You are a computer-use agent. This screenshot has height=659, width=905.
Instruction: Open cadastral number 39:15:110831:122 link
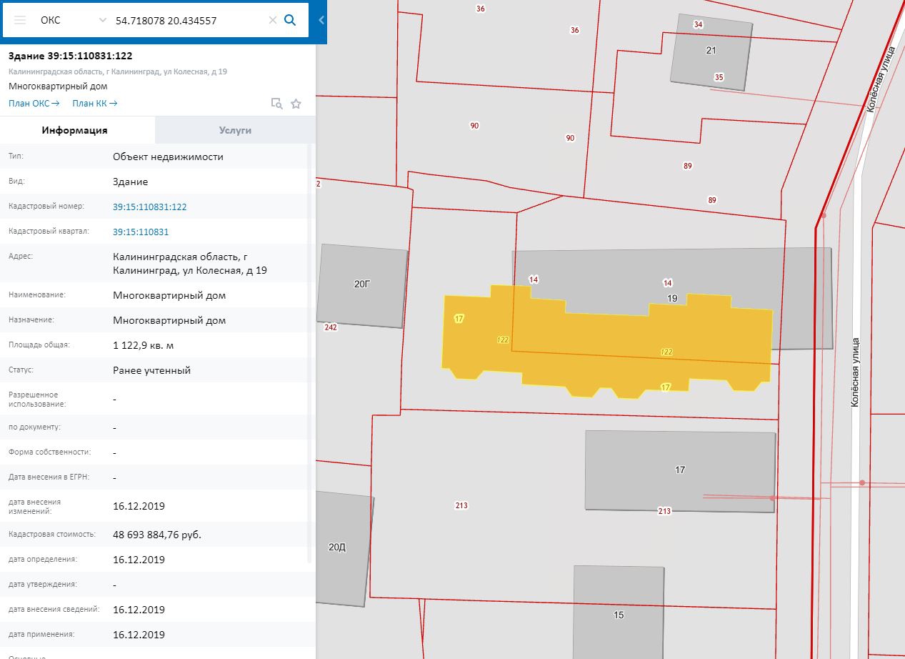coord(149,207)
